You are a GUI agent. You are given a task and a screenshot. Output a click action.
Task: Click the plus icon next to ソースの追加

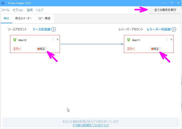[54, 29]
